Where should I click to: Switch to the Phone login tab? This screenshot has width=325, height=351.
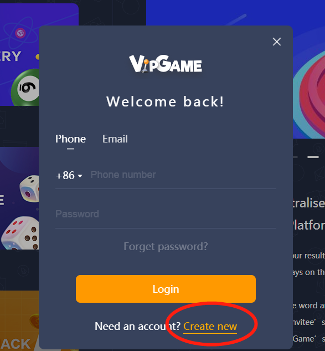[x=70, y=139]
